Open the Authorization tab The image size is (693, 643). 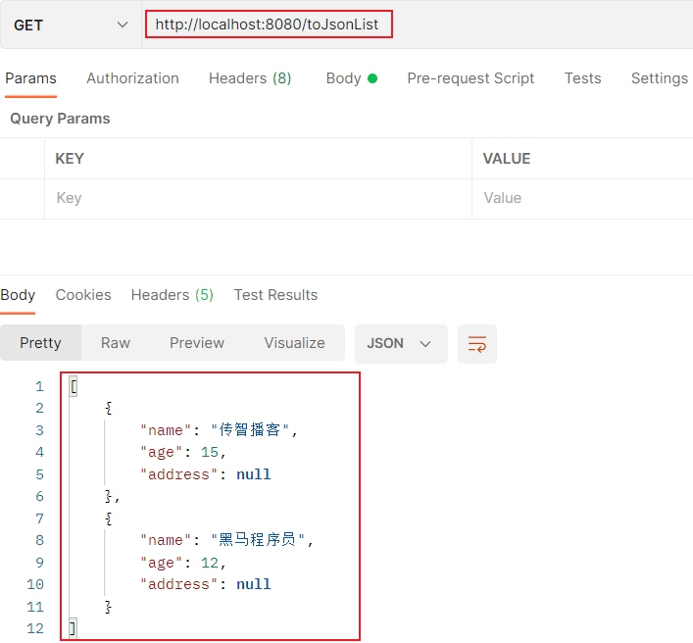[x=132, y=78]
